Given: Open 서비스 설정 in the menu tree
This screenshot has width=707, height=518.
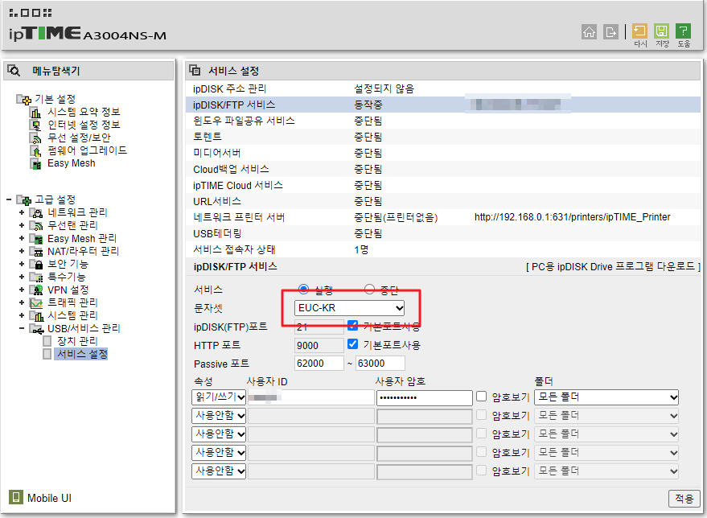Looking at the screenshot, I should pos(82,355).
